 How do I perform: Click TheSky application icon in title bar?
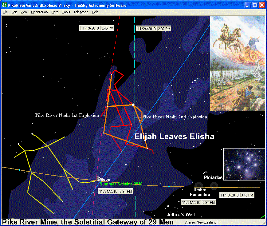[5, 5]
